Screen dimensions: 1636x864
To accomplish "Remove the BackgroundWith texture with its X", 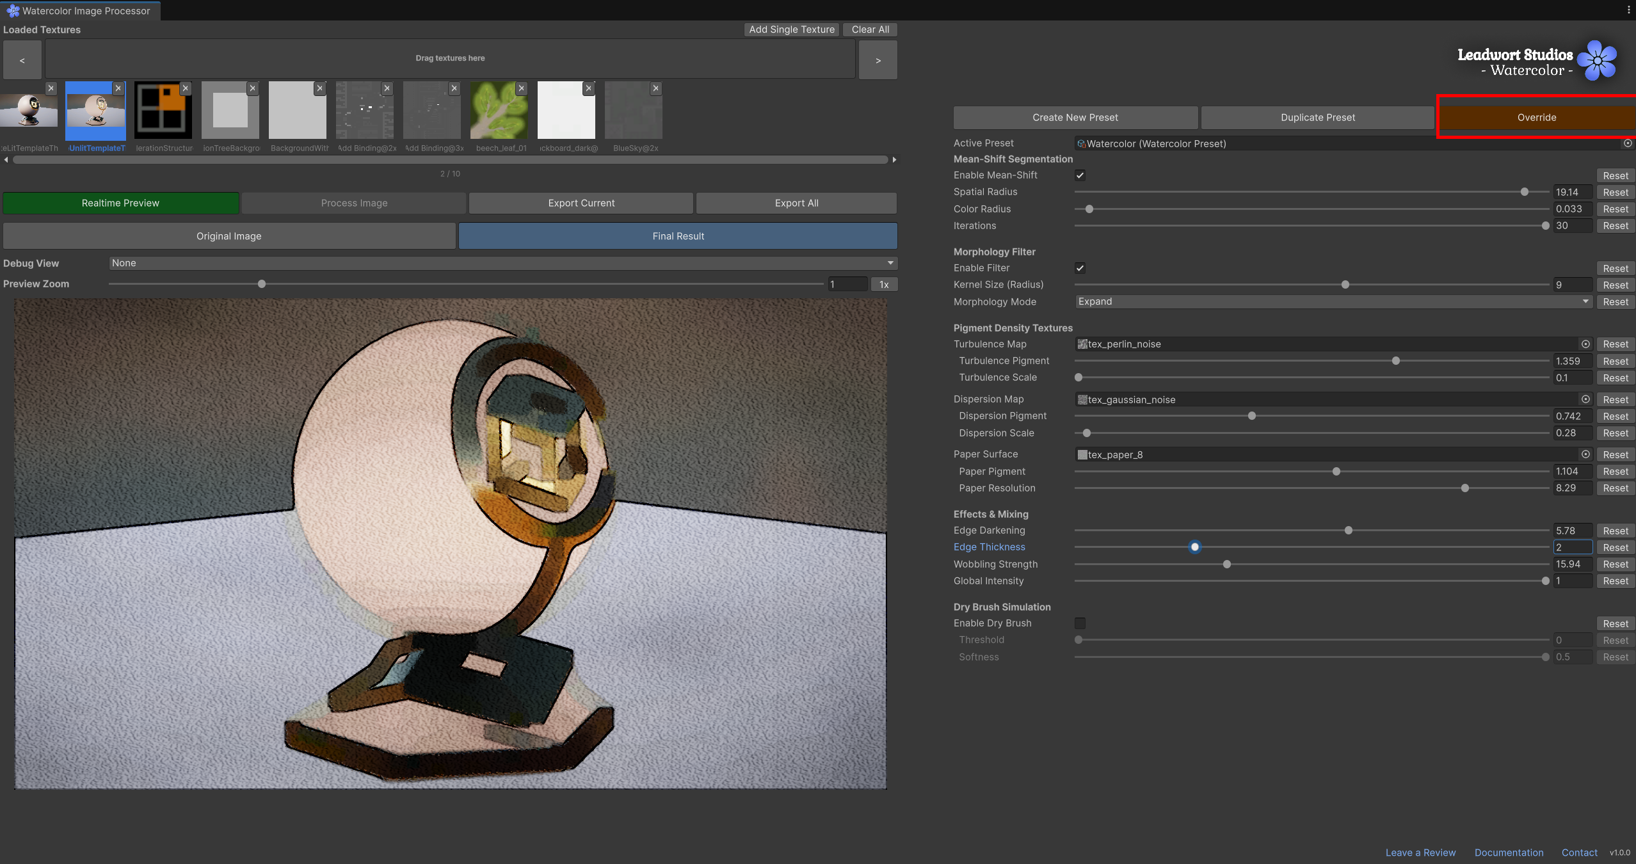I will coord(320,88).
